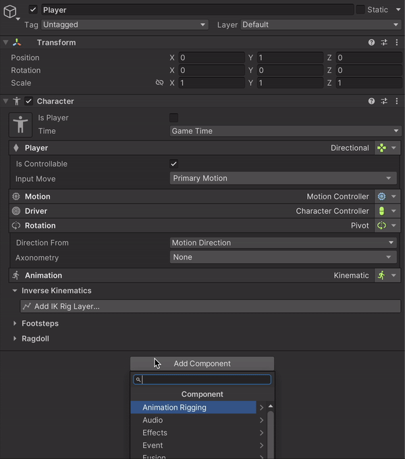405x459 pixels.
Task: Click Add IK Rig Layer button
Action: [x=210, y=307]
